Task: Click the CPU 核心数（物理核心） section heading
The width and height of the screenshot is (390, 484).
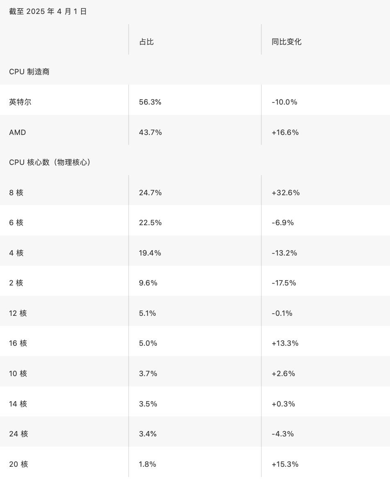Action: [50, 162]
